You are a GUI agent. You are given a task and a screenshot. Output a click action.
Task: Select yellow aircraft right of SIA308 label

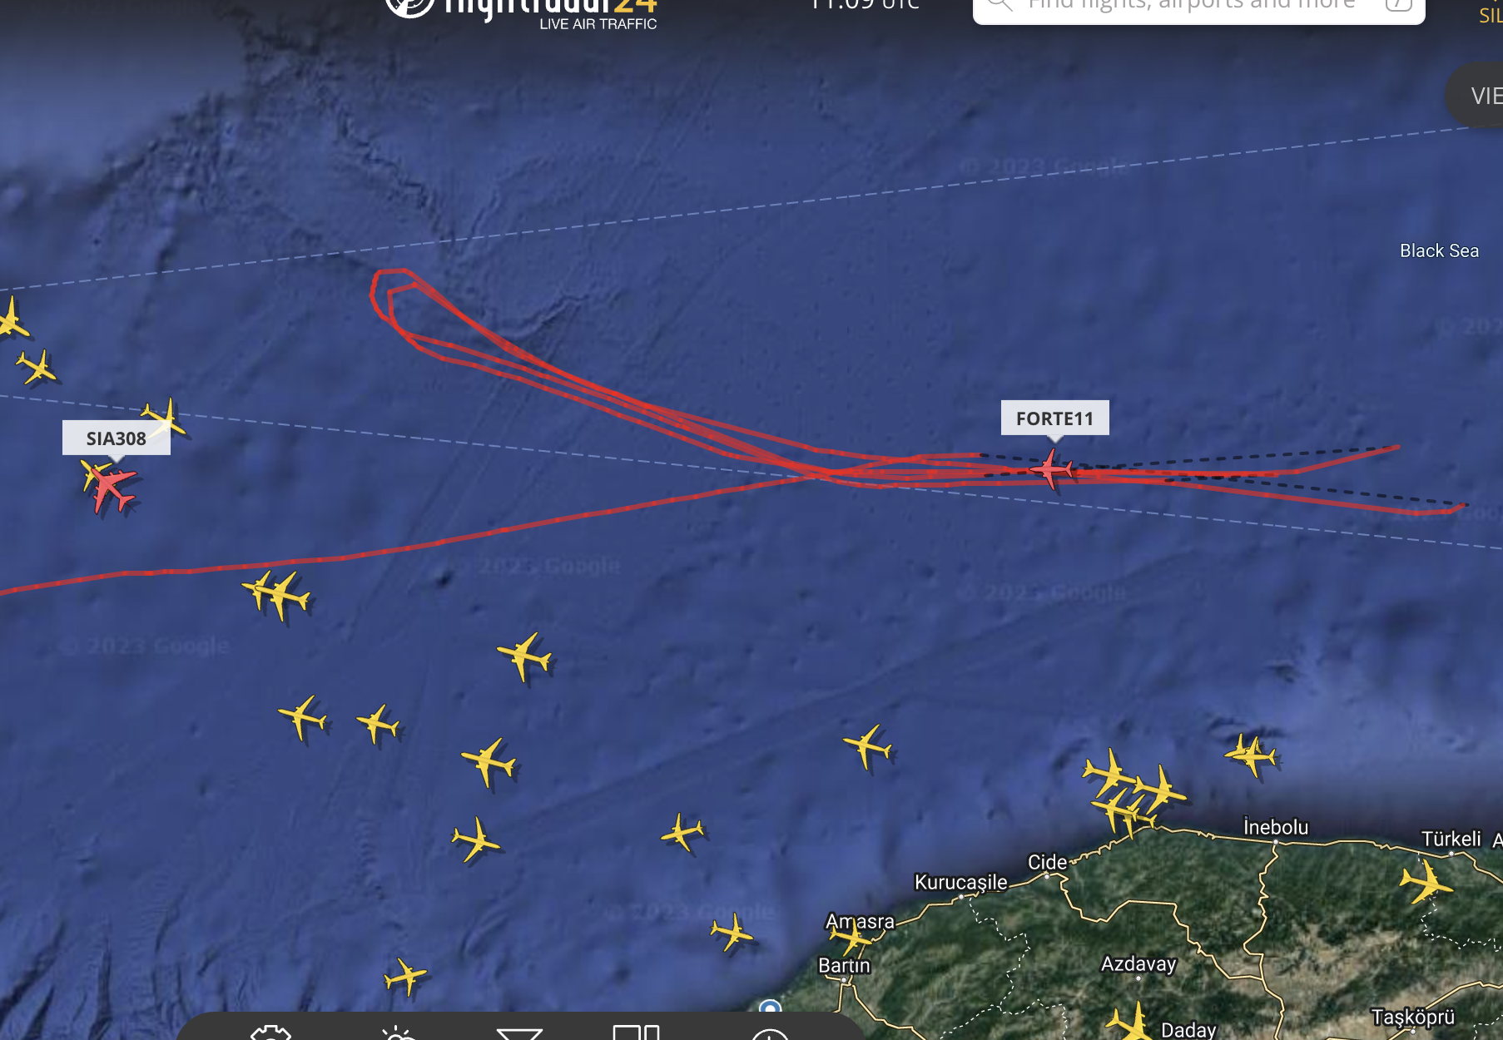click(x=165, y=418)
